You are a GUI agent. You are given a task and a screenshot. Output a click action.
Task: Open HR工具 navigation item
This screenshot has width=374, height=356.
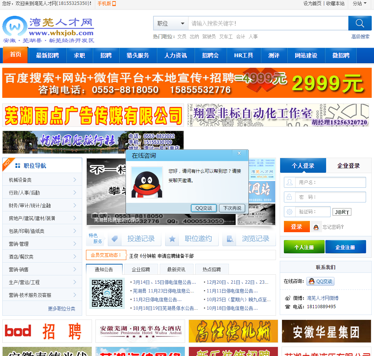coord(244,55)
